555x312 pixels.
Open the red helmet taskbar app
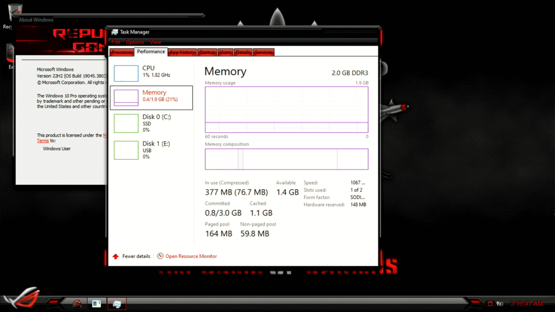click(77, 303)
